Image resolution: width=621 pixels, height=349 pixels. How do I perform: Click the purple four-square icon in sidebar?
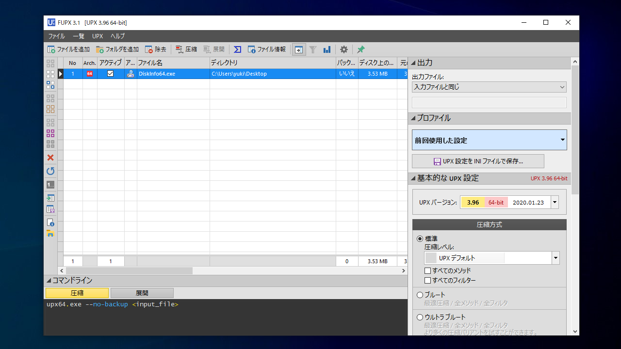(50, 133)
